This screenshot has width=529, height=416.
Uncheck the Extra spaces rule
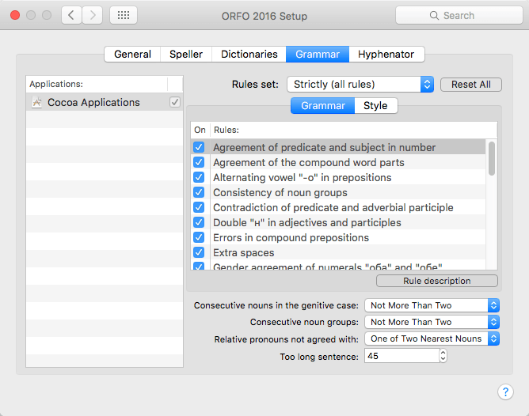199,252
